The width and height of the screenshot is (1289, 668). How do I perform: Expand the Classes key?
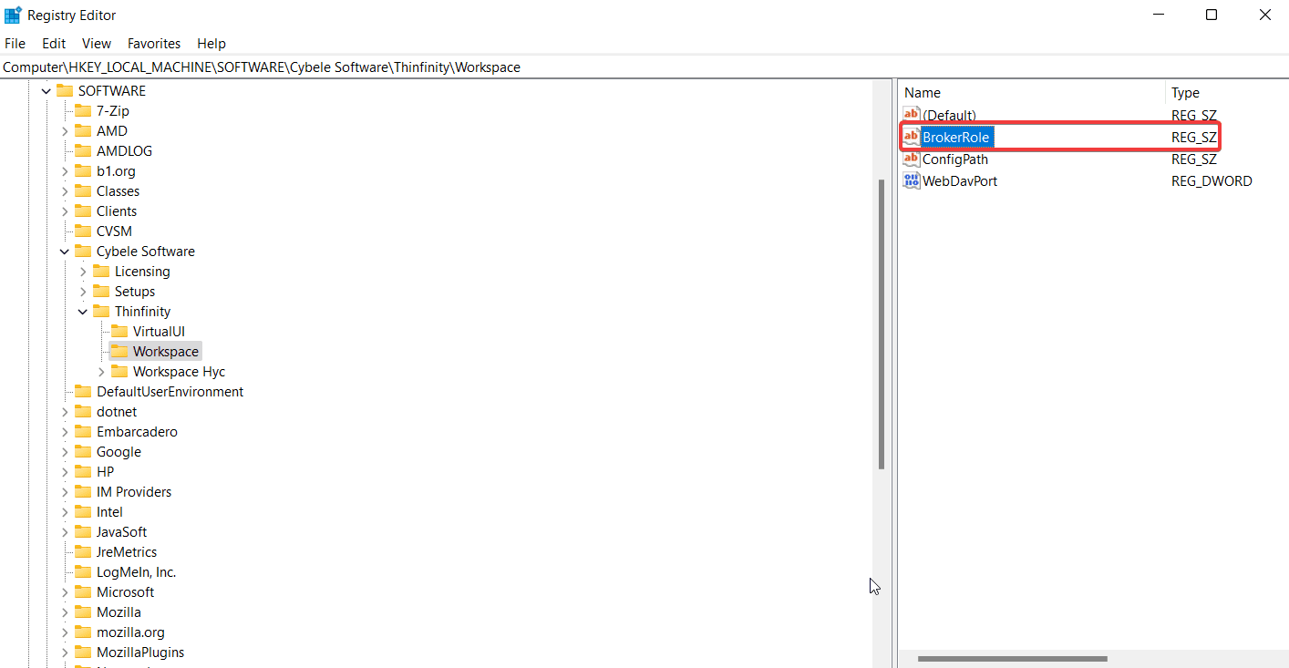(x=65, y=191)
